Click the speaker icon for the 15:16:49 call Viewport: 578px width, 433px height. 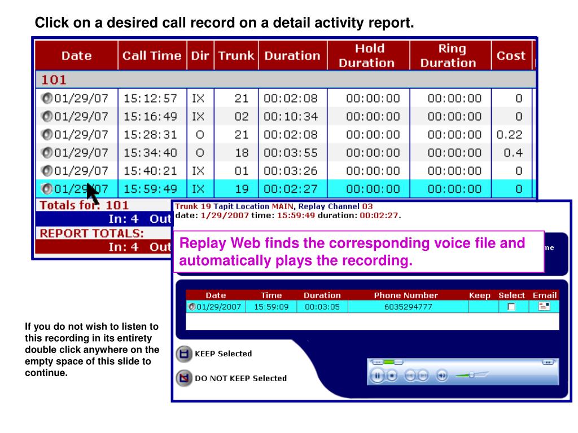46,117
